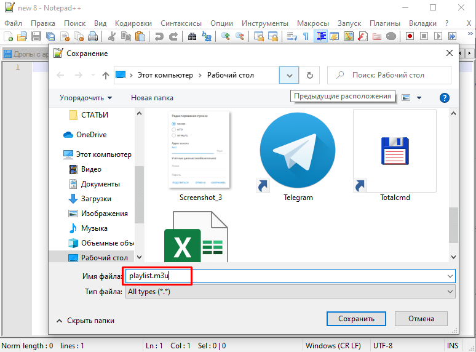This screenshot has height=352, width=476.
Task: Select the СТАТЬИ folder in navigation tree
Action: click(x=95, y=115)
